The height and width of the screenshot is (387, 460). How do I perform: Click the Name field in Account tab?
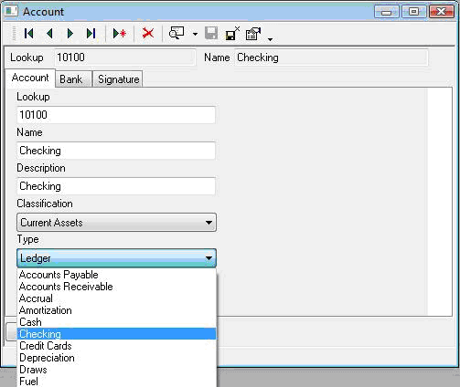116,151
